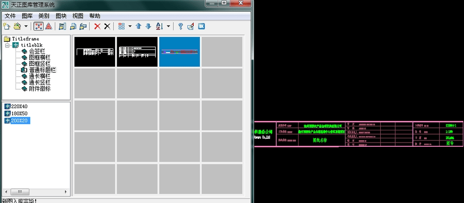Screen dimensions: 464x203
Task: Open the sort options dropdown arrow
Action: click(168, 26)
